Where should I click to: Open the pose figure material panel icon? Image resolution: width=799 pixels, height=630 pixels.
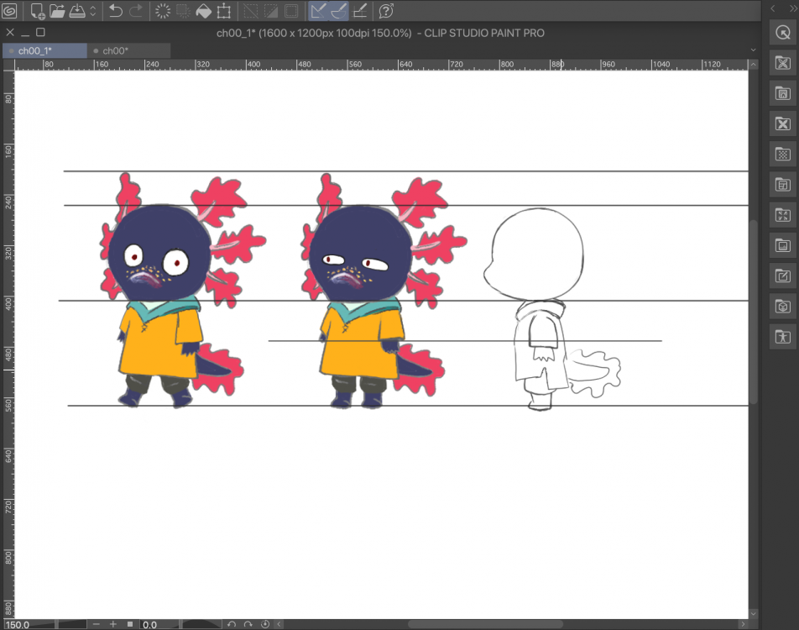point(782,337)
